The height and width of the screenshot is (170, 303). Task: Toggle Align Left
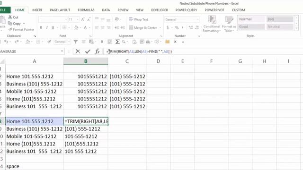tap(97, 27)
